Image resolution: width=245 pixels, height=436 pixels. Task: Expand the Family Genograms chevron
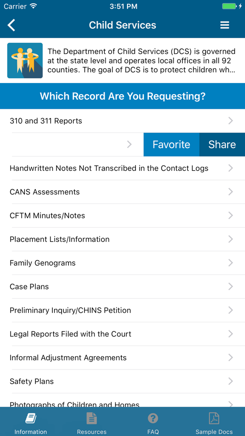tap(230, 263)
